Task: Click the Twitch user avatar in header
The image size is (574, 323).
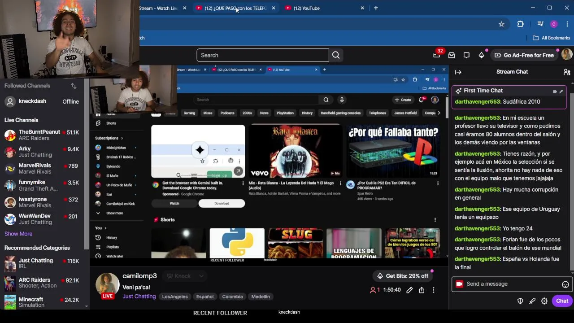Action: point(567,55)
